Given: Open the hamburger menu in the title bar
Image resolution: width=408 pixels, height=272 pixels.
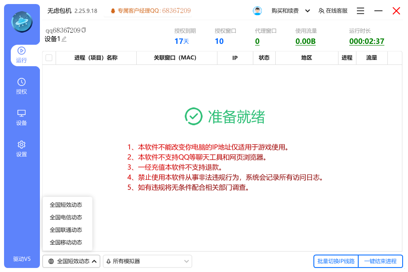Looking at the screenshot, I should 360,11.
